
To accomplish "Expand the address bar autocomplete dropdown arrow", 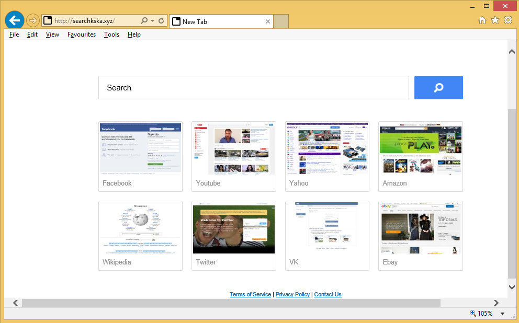I will coord(152,21).
